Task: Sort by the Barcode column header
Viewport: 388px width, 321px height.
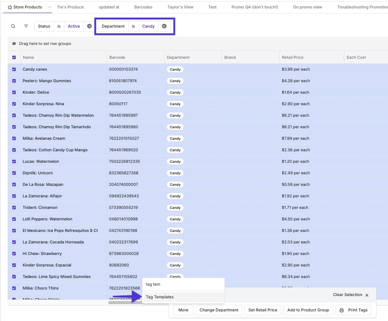Action: 117,58
